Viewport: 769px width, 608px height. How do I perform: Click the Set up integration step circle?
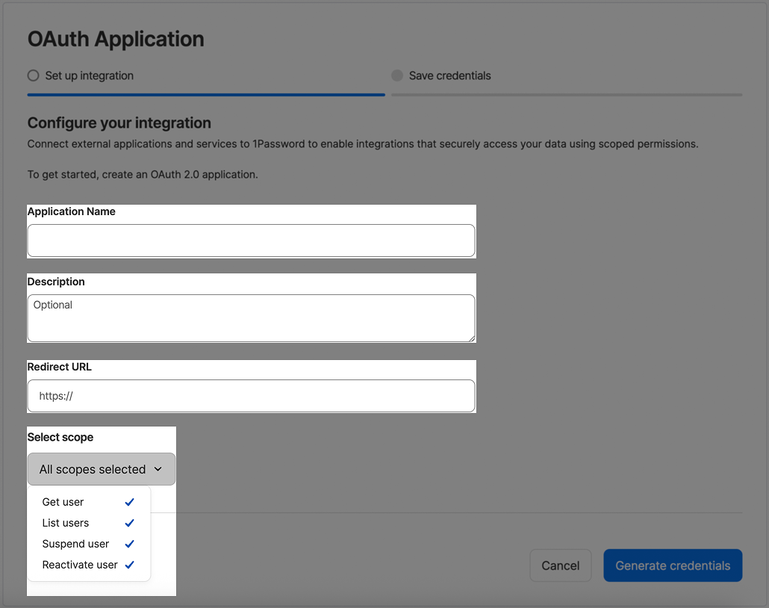[x=32, y=75]
